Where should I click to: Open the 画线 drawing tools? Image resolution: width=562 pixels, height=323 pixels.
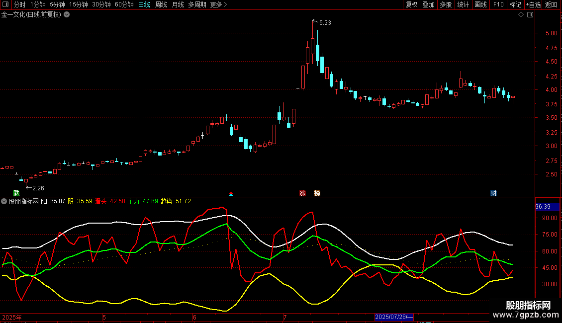click(x=480, y=4)
